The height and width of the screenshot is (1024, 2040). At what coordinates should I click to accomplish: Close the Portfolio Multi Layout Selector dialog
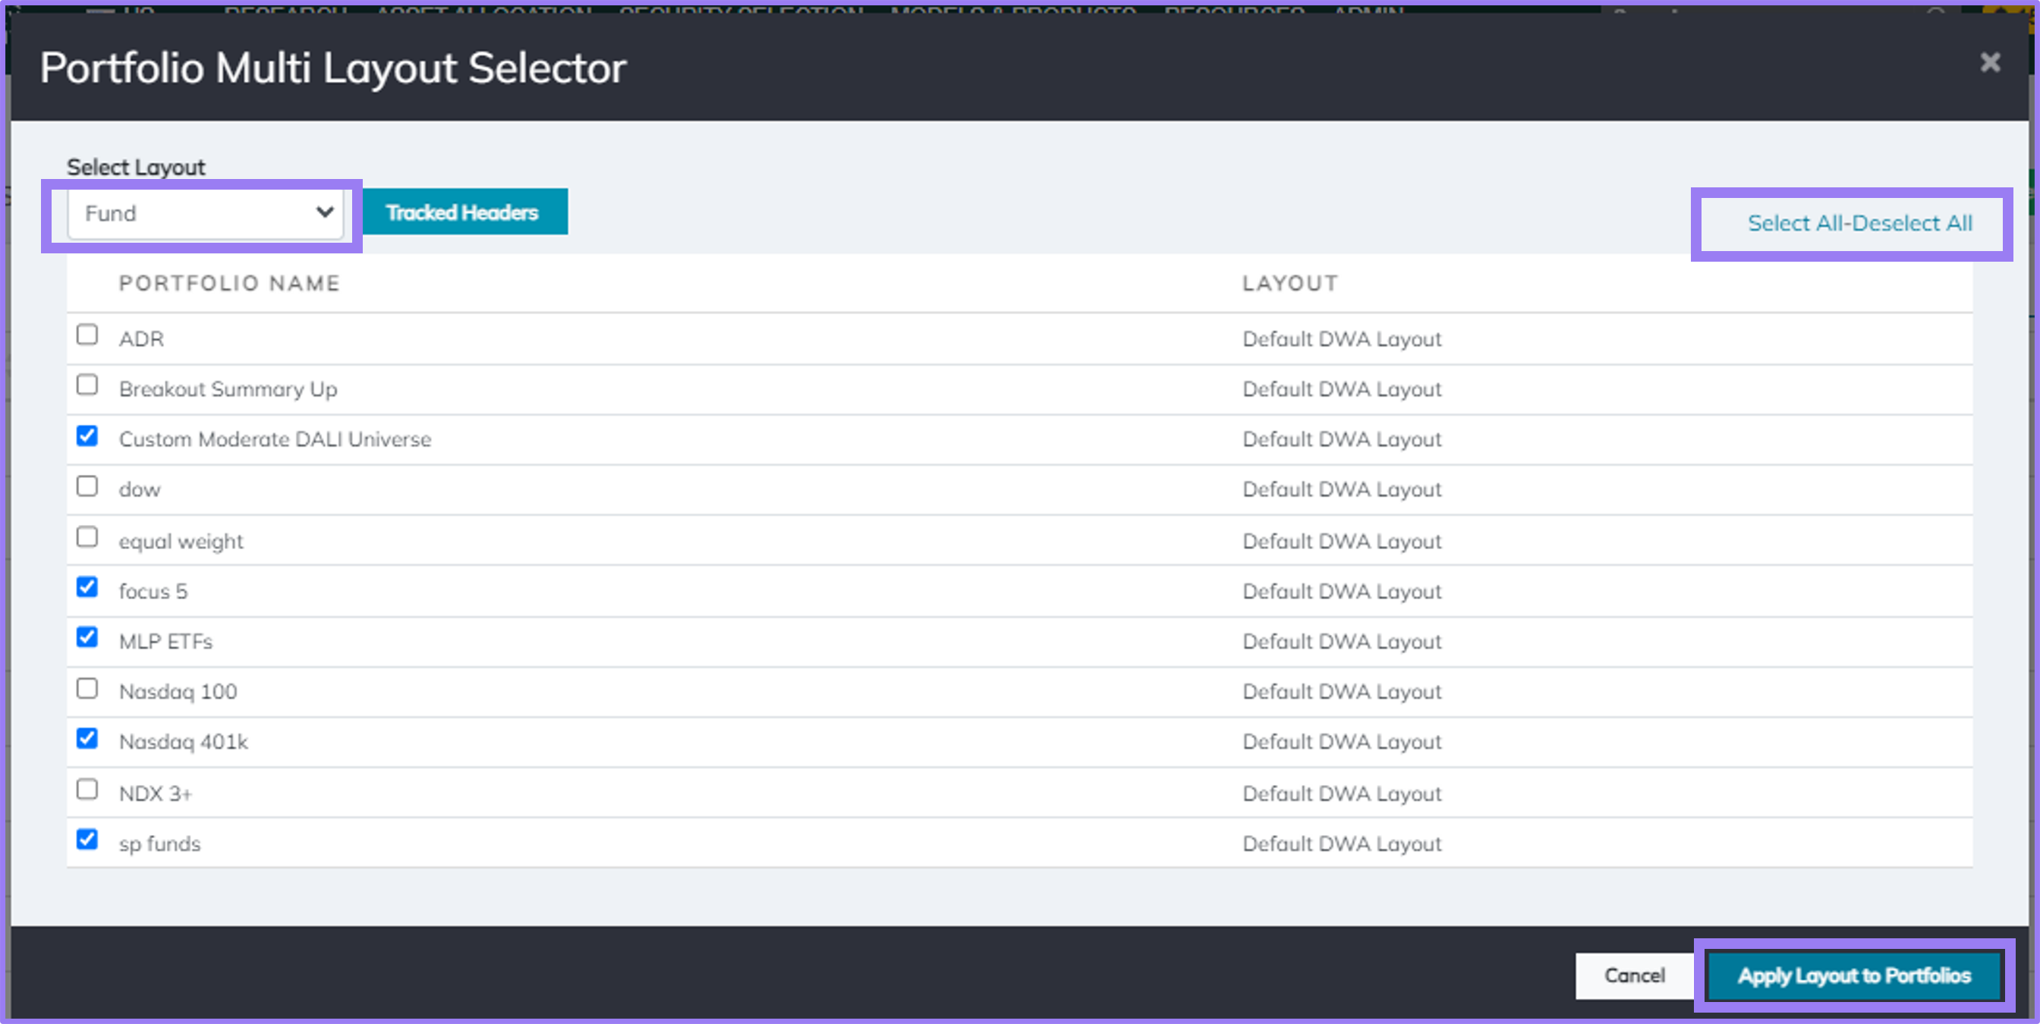coord(1989,62)
